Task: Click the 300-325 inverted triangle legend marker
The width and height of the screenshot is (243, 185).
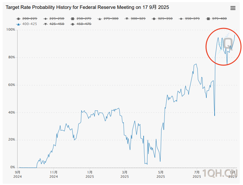Action: (x=127, y=19)
